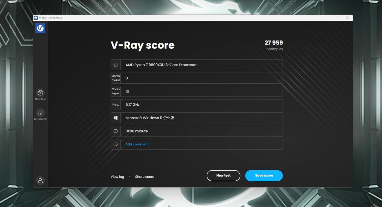Click the vsamples unit label
This screenshot has width=382, height=207.
tap(275, 49)
